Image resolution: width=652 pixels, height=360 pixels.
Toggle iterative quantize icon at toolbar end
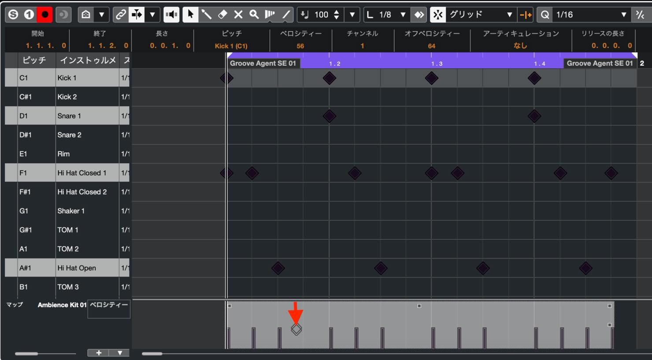(640, 15)
